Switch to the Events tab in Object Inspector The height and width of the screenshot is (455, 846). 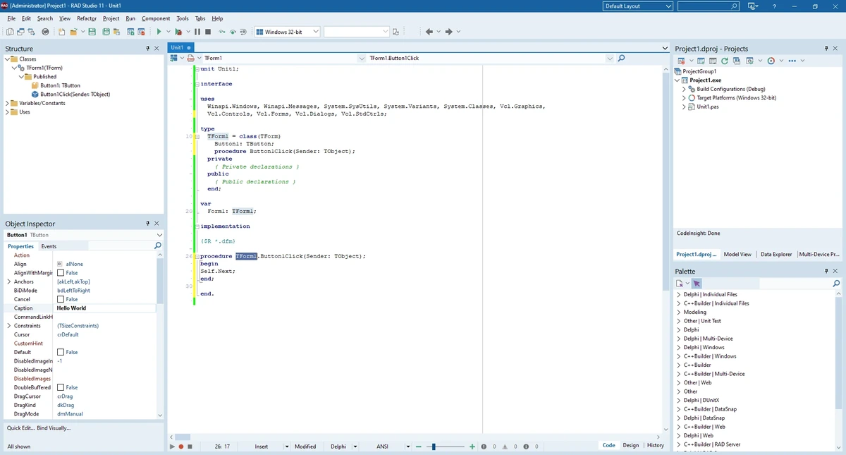[49, 246]
